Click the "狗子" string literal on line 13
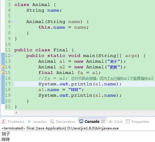The image size is (155, 142). 114,61
